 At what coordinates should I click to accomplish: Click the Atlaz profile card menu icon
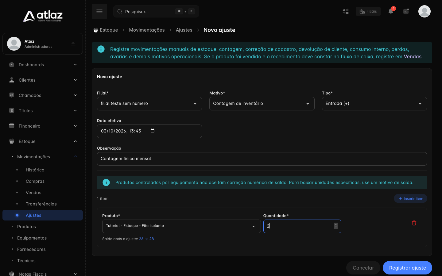click(x=73, y=44)
